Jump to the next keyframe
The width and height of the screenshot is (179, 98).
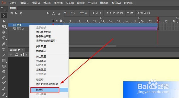point(101,13)
